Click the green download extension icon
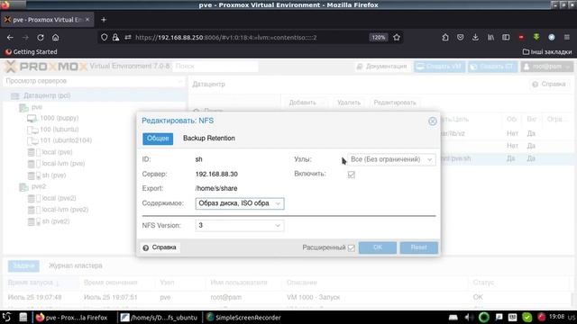Viewport: 577px width, 324px height. (536, 37)
